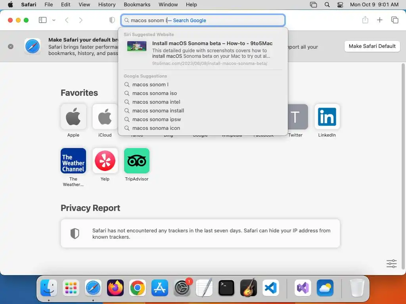Open the History menu
This screenshot has width=406, height=304.
pos(107,5)
